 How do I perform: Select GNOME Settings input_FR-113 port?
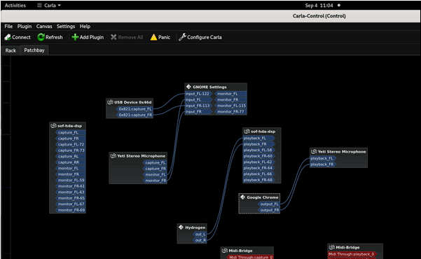coord(198,106)
